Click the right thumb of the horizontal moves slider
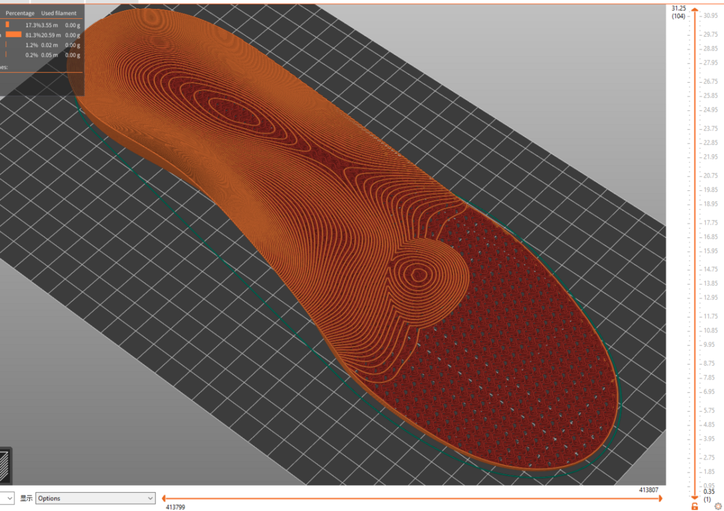This screenshot has width=724, height=511. [x=660, y=498]
